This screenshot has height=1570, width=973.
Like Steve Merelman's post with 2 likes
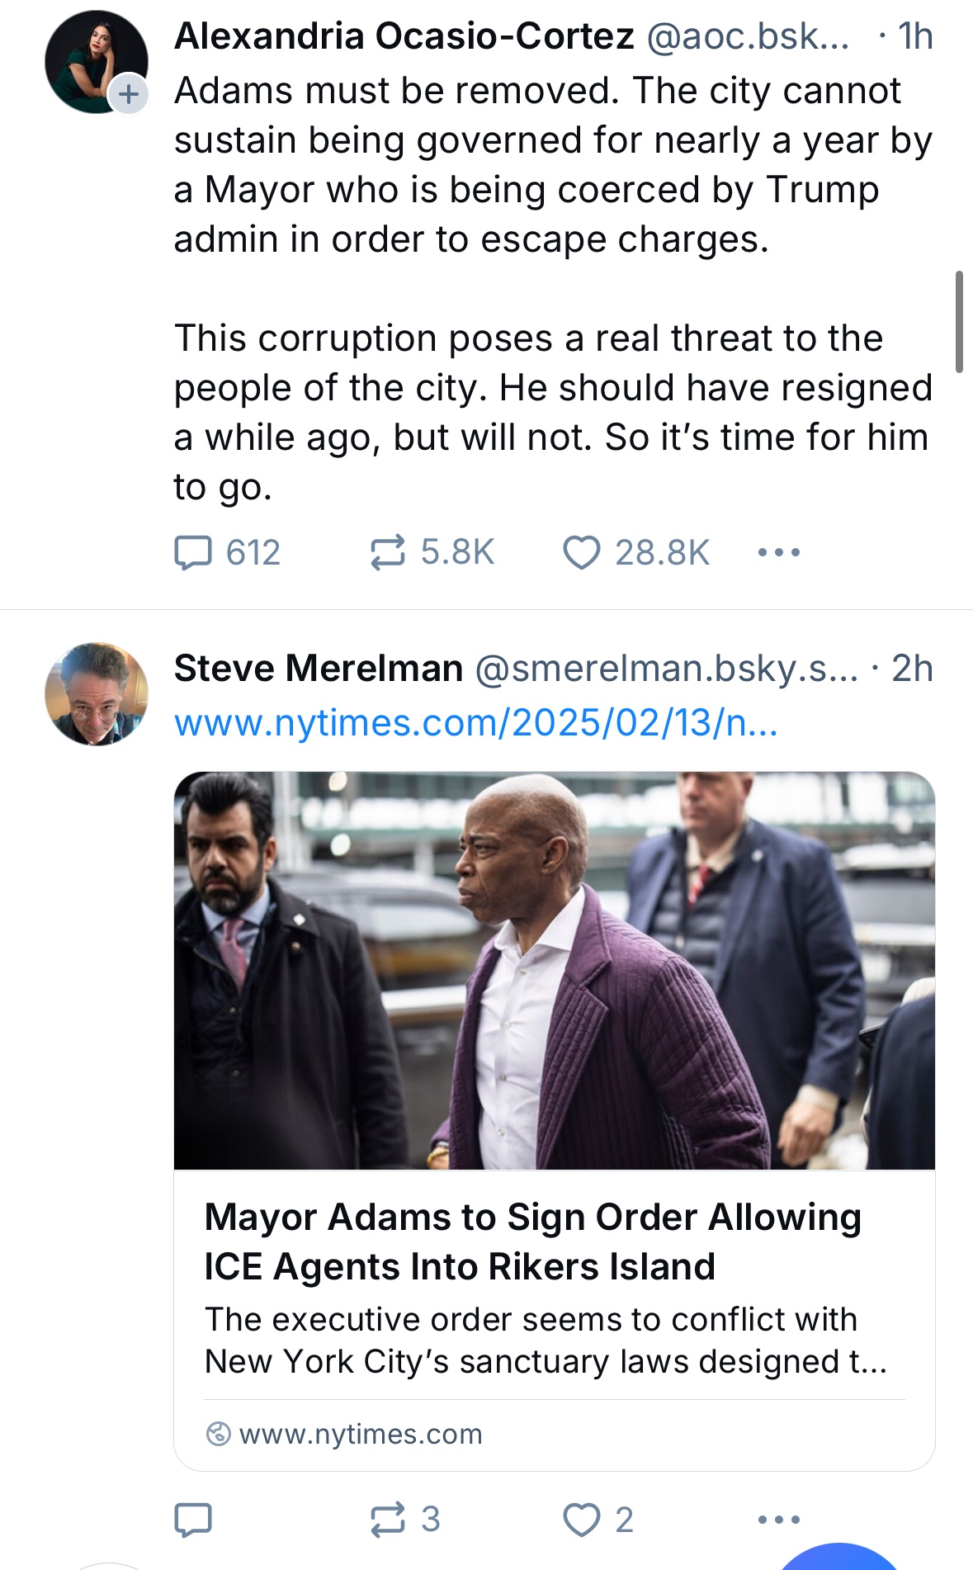tap(582, 1519)
